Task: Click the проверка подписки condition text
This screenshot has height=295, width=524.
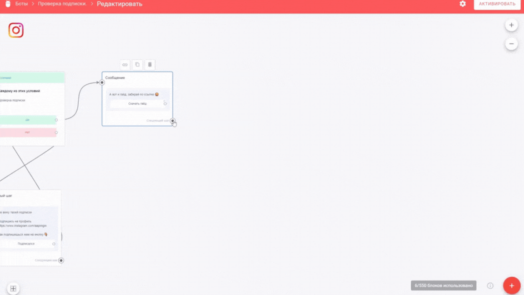Action: [x=13, y=100]
